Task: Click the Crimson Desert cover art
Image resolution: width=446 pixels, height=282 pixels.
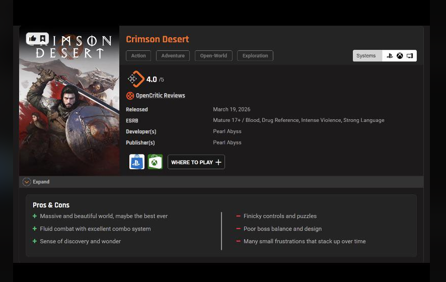Action: point(69,100)
